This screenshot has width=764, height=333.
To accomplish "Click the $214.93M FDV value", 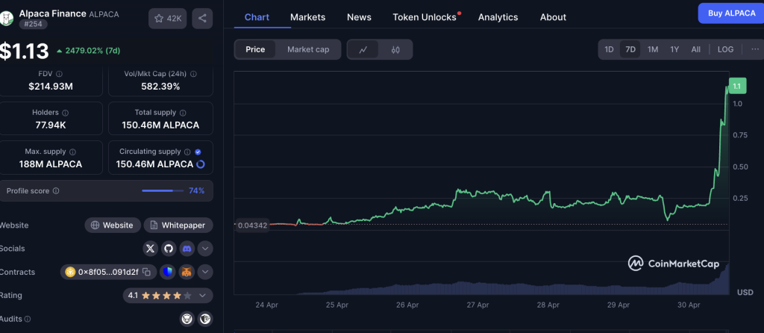I will coord(51,87).
